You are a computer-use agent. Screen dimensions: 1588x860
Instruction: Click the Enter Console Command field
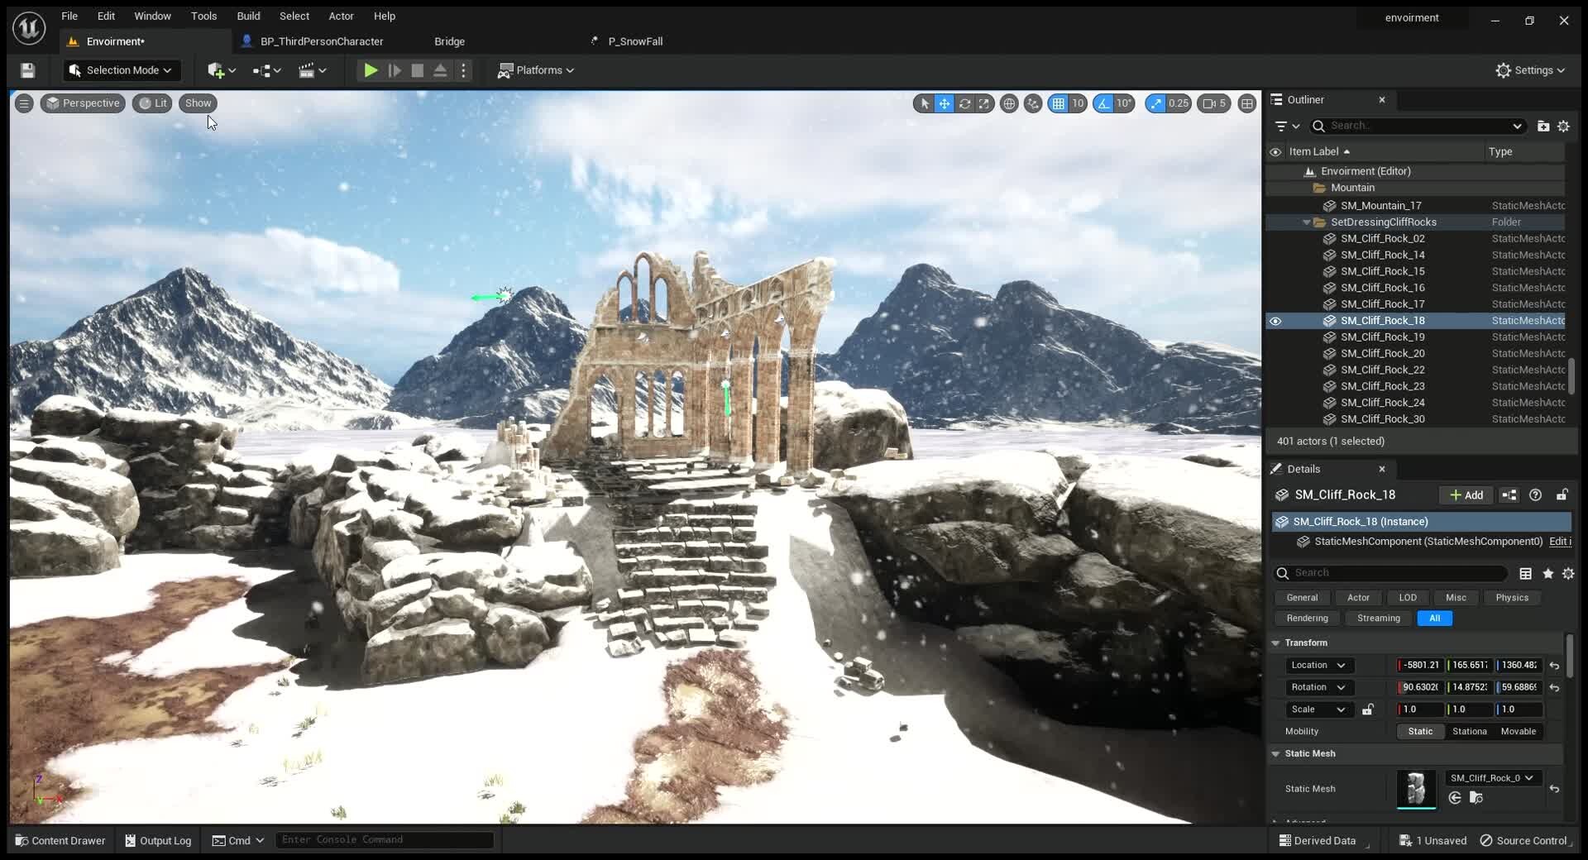(383, 840)
